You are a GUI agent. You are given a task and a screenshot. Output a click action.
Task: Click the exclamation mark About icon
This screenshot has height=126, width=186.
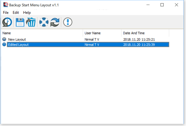68,22
